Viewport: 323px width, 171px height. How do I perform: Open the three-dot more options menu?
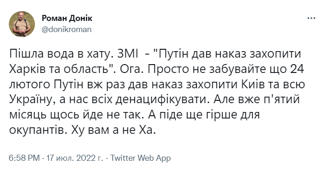coord(311,18)
